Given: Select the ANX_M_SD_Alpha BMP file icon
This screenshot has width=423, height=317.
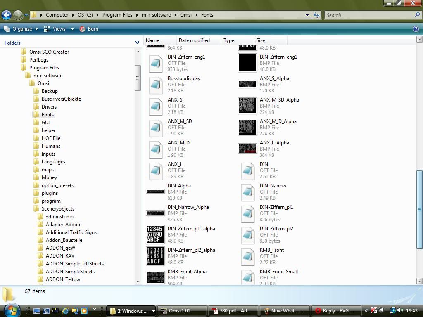Looking at the screenshot, I should [x=247, y=106].
